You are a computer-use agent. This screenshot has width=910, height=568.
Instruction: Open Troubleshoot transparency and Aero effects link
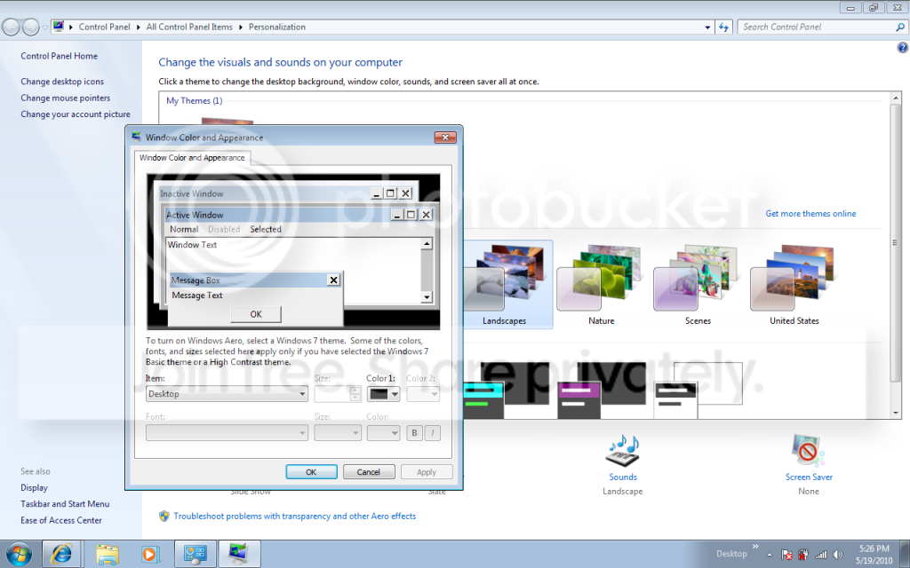pos(295,516)
